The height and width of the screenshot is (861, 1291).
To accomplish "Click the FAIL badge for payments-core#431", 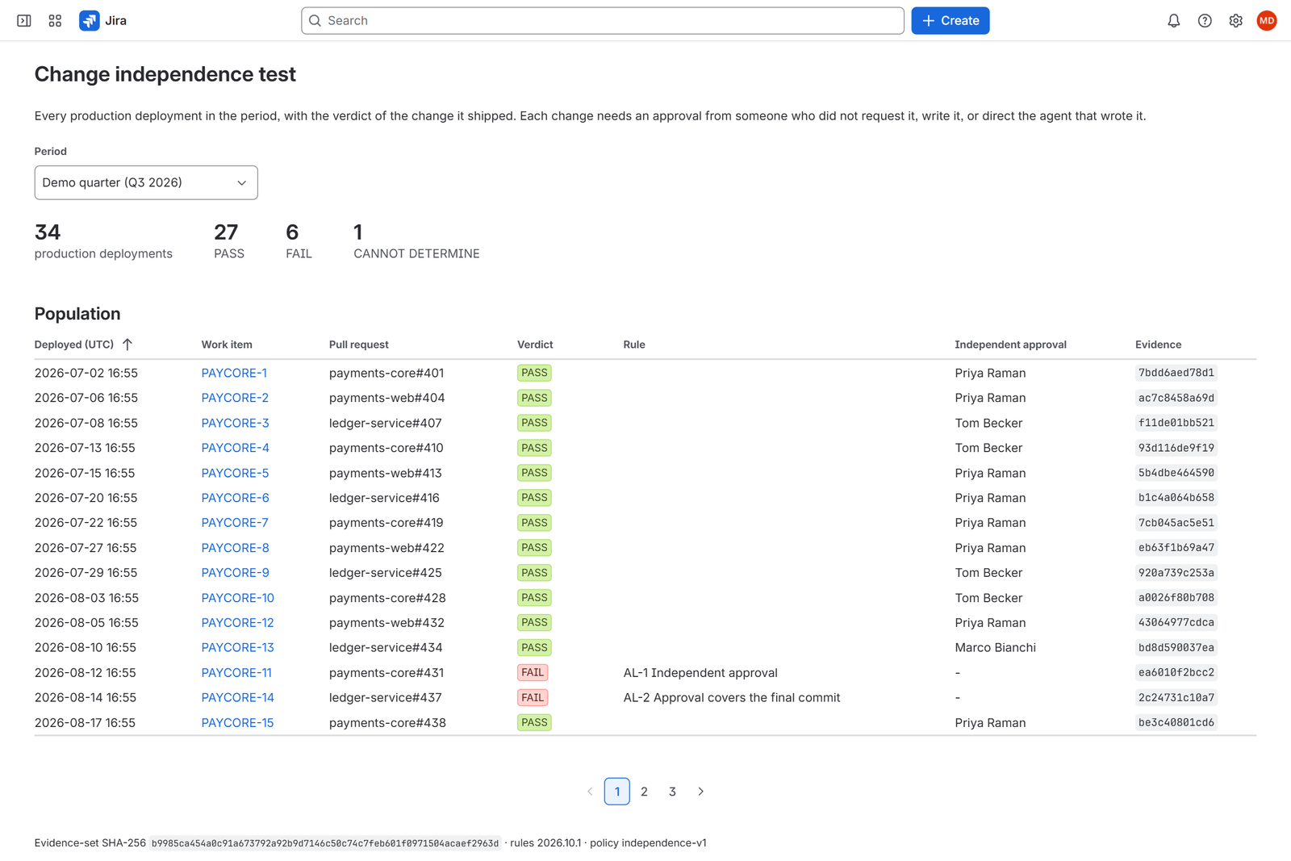I will 533,673.
